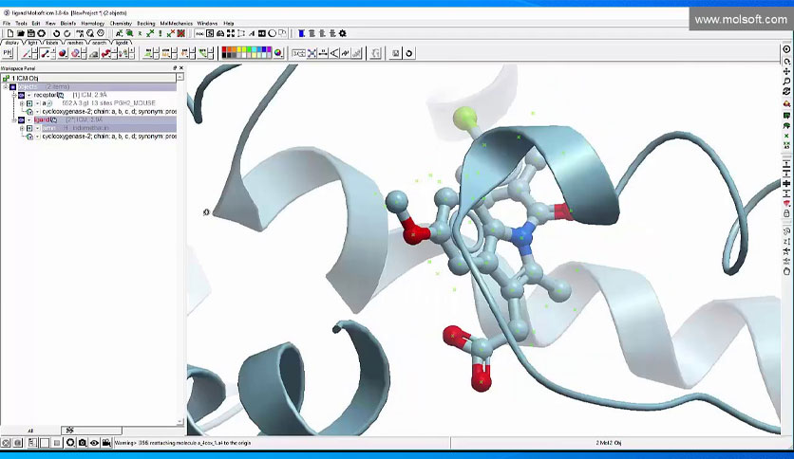Open the ICM Obj combo box dropdown
Screen dimensions: 794x459
[180, 78]
